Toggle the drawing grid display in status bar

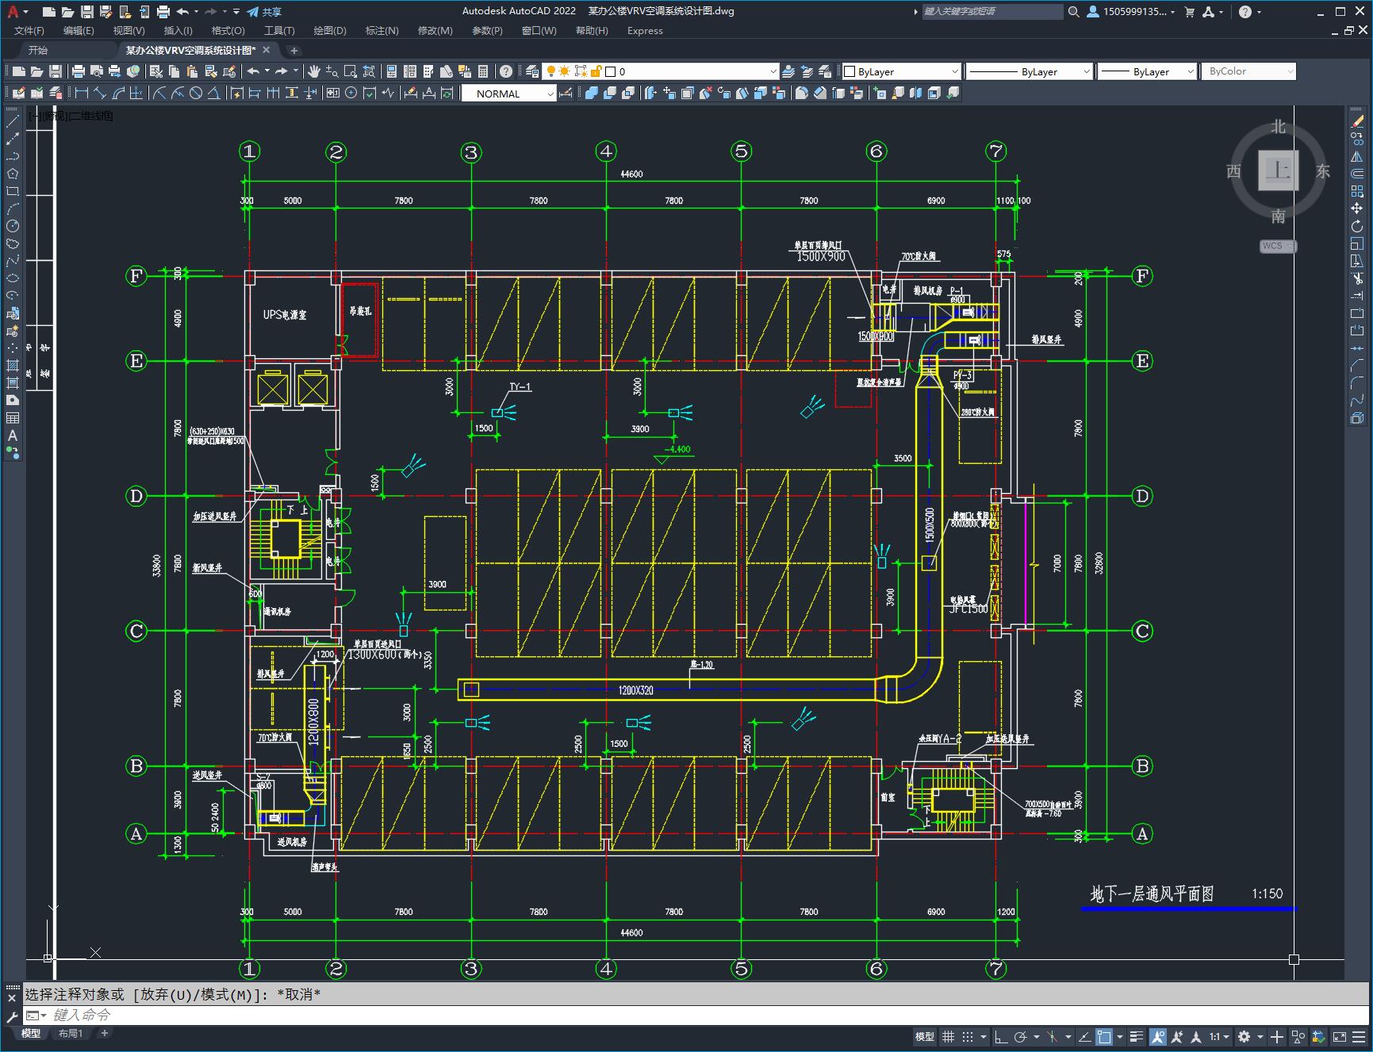[948, 1036]
